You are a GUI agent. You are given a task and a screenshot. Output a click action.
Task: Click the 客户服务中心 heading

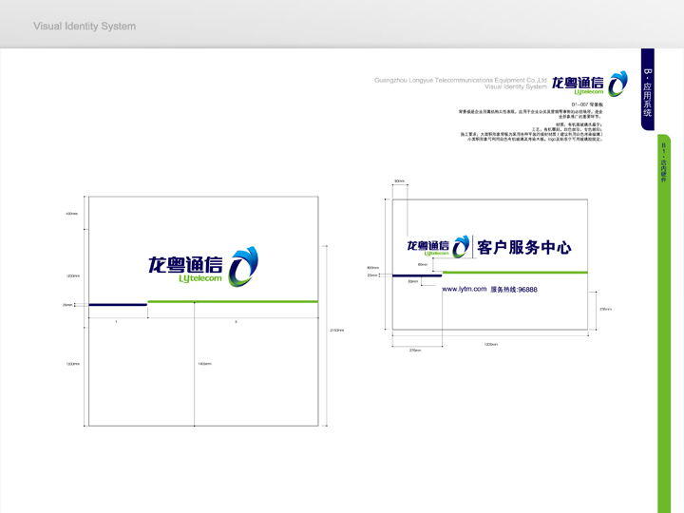(x=523, y=247)
